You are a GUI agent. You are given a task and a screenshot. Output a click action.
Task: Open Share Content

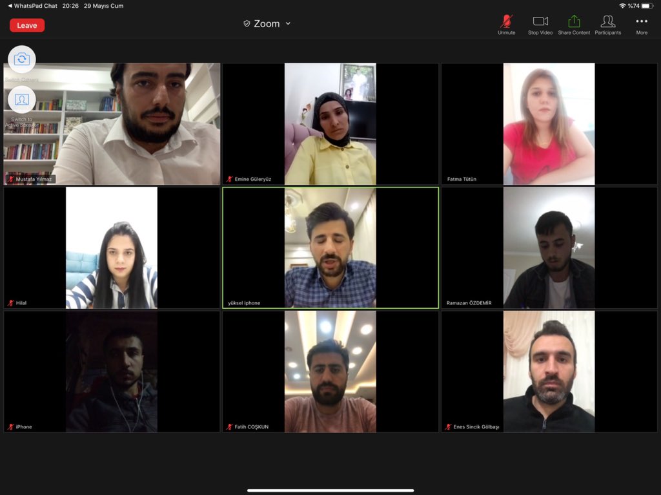click(573, 23)
